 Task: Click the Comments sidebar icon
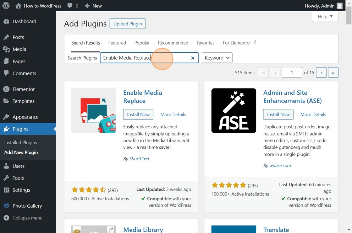6,73
